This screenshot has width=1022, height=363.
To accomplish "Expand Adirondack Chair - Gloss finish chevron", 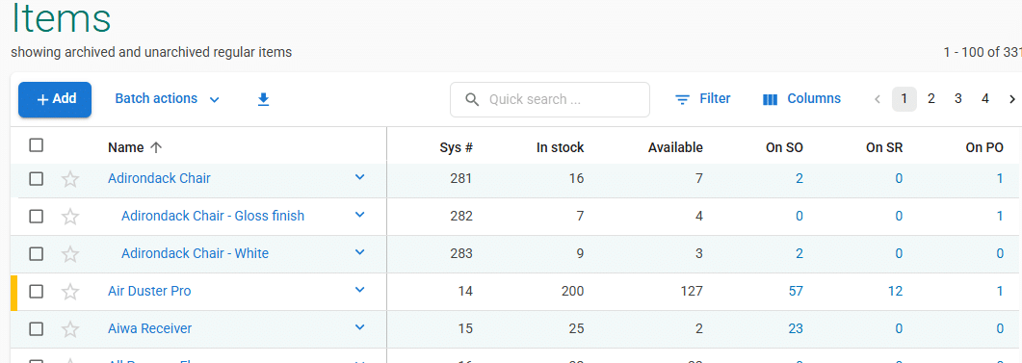I will point(360,215).
